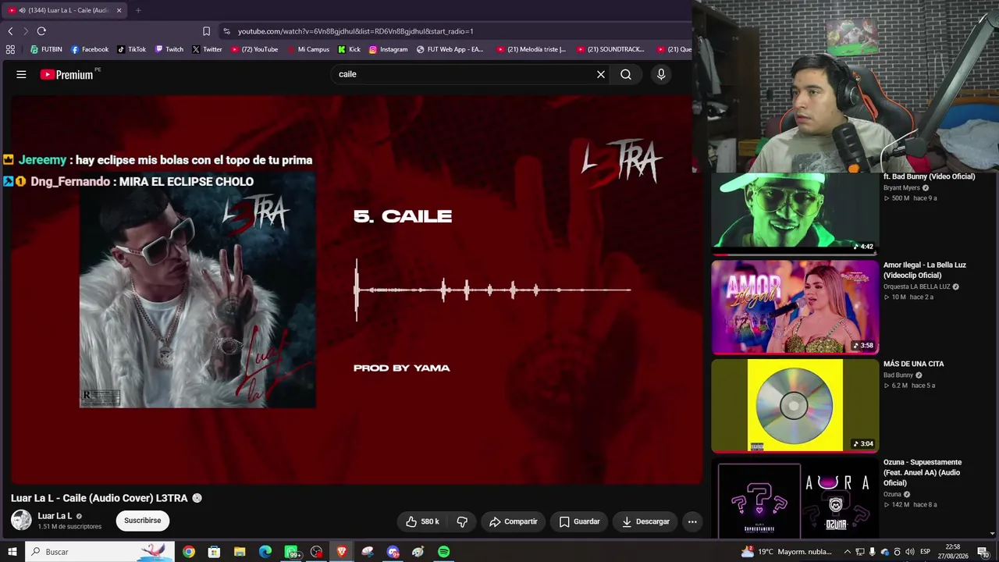This screenshot has height=562, width=999.
Task: Click the taskbar Buscar search box
Action: [x=101, y=552]
